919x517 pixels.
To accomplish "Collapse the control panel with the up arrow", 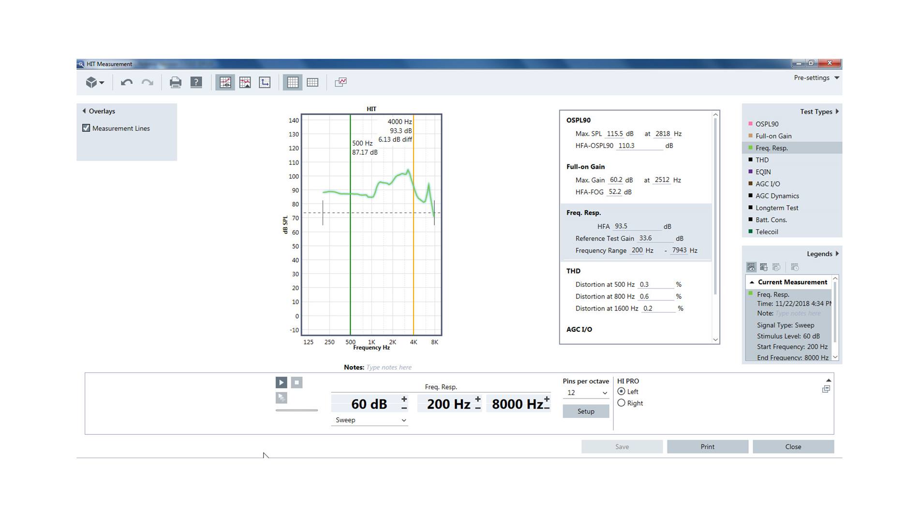I will coord(828,381).
